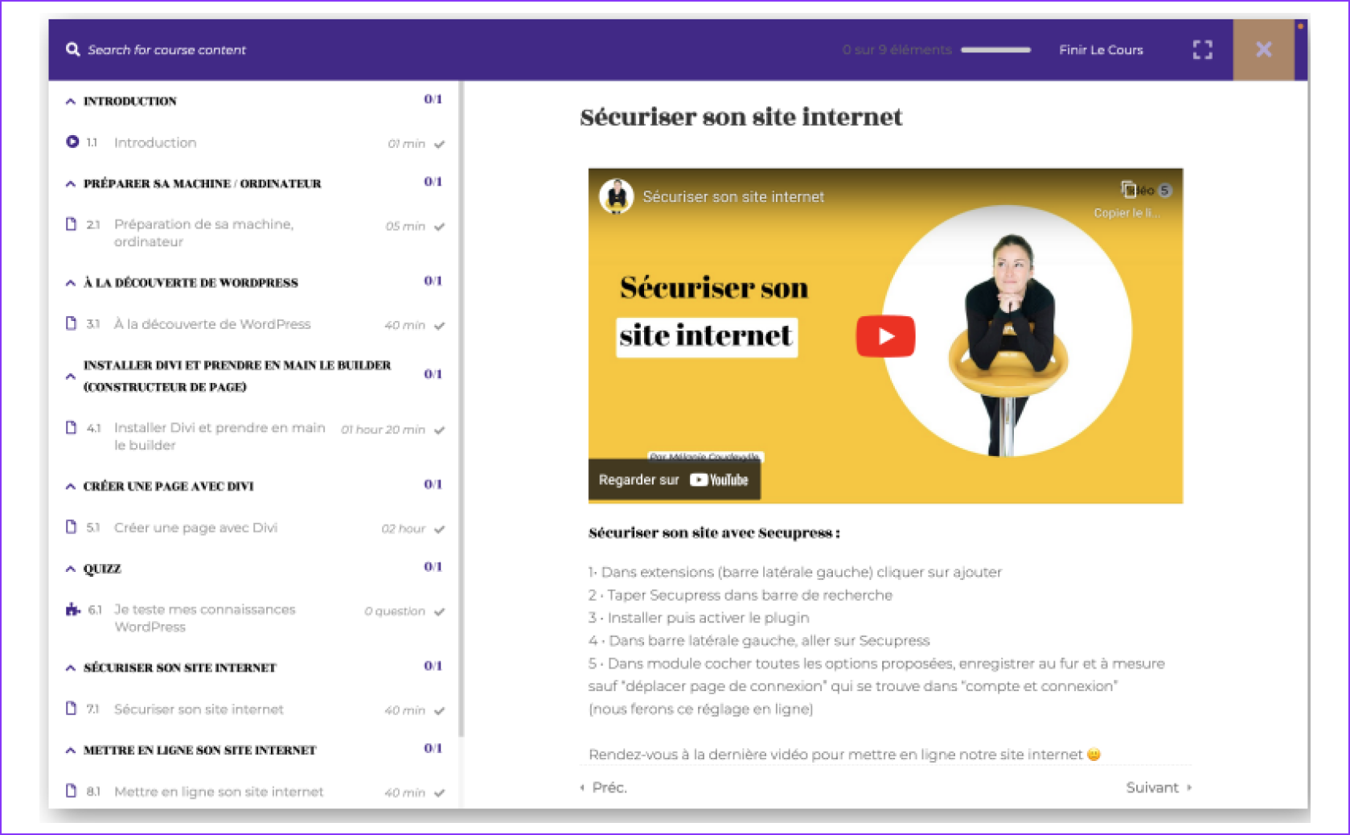Click the sidebar vertical scrollbar
1350x835 pixels.
coord(461,409)
